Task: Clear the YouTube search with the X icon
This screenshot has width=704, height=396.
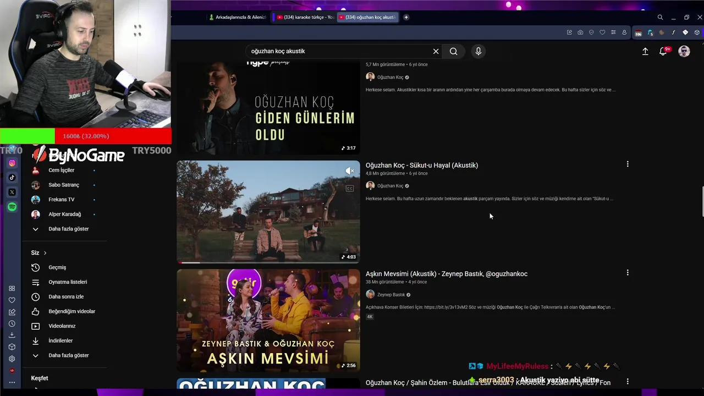Action: [436, 51]
